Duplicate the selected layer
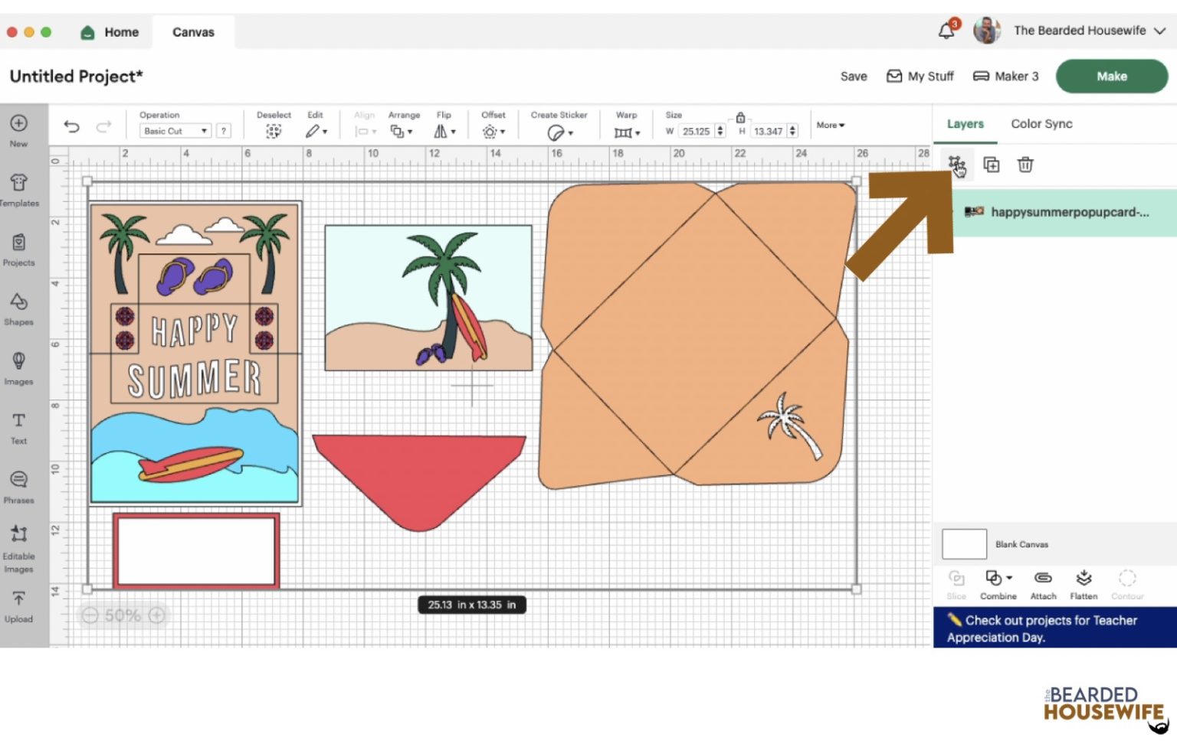 (991, 165)
